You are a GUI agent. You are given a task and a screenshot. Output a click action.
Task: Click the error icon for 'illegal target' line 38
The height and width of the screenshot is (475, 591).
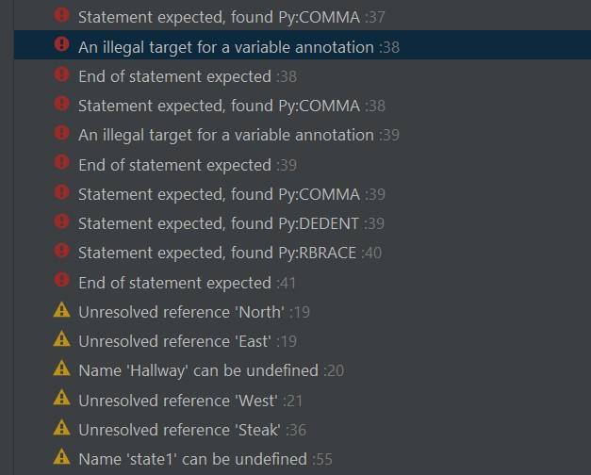tap(61, 44)
